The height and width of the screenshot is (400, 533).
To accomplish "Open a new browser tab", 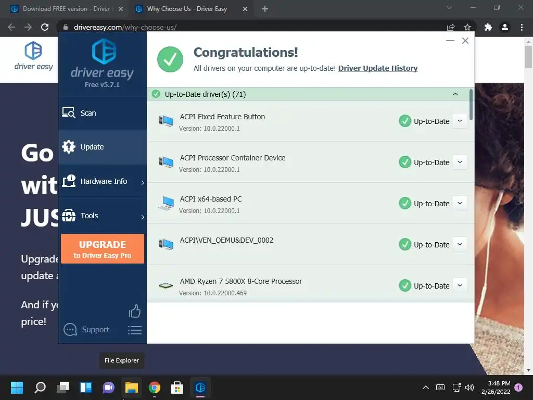I will point(265,9).
